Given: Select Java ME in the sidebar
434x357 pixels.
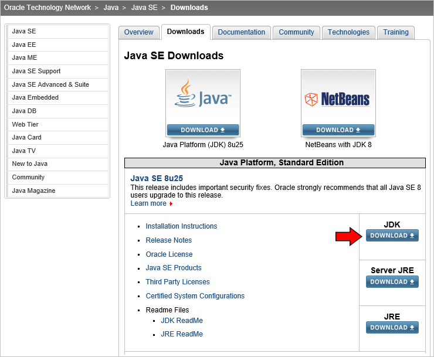Looking at the screenshot, I should pos(57,57).
